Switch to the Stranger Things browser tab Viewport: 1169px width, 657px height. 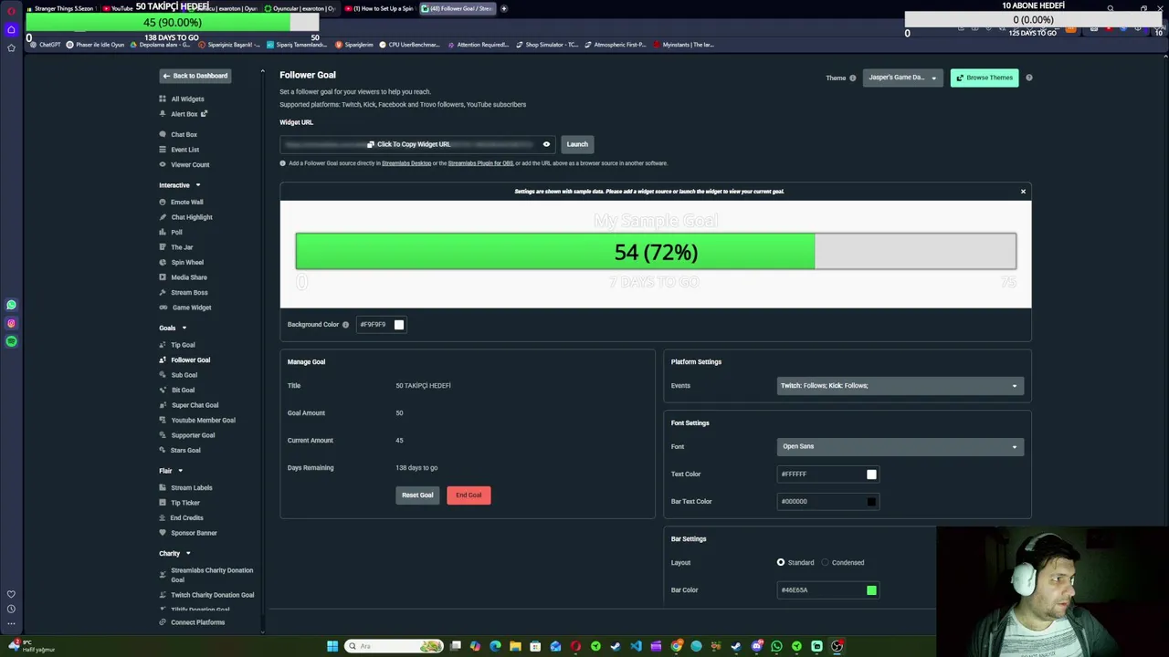click(60, 8)
